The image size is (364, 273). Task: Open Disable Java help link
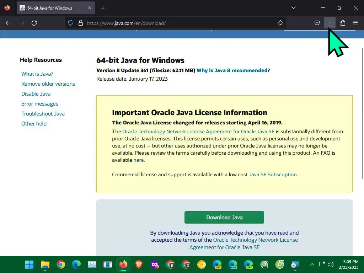click(x=36, y=94)
